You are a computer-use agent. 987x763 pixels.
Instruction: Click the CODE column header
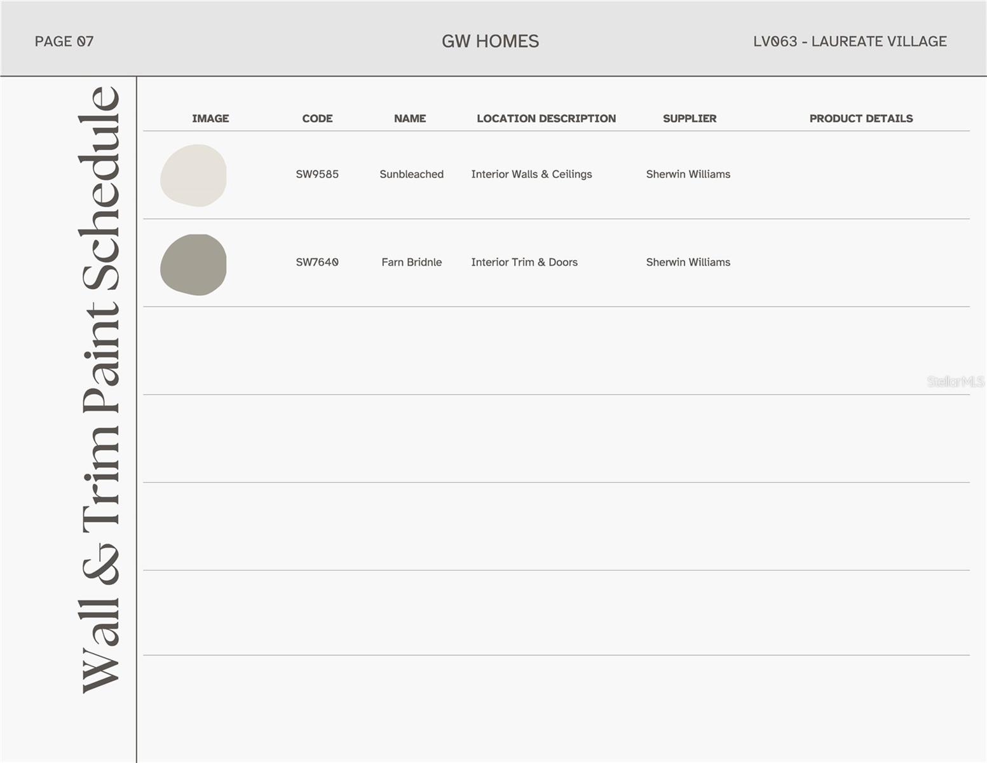coord(317,118)
